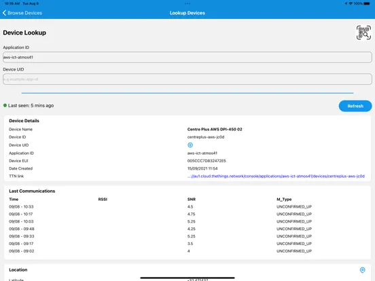Click the Last seen: 5 mins ago text
The height and width of the screenshot is (281, 375).
31,105
